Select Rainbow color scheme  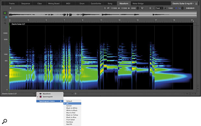coord(72,122)
